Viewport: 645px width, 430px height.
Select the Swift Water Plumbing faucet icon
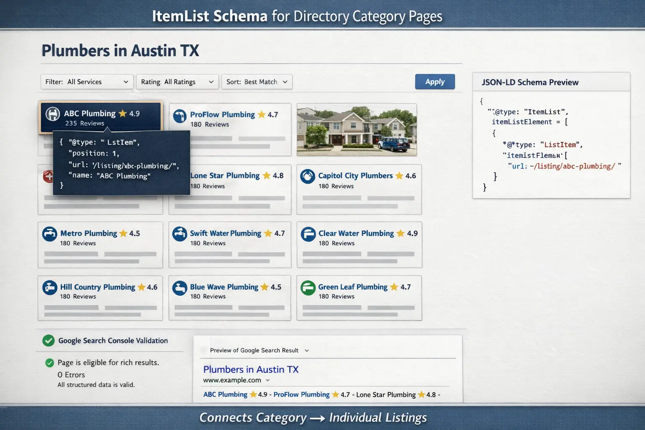pos(179,234)
